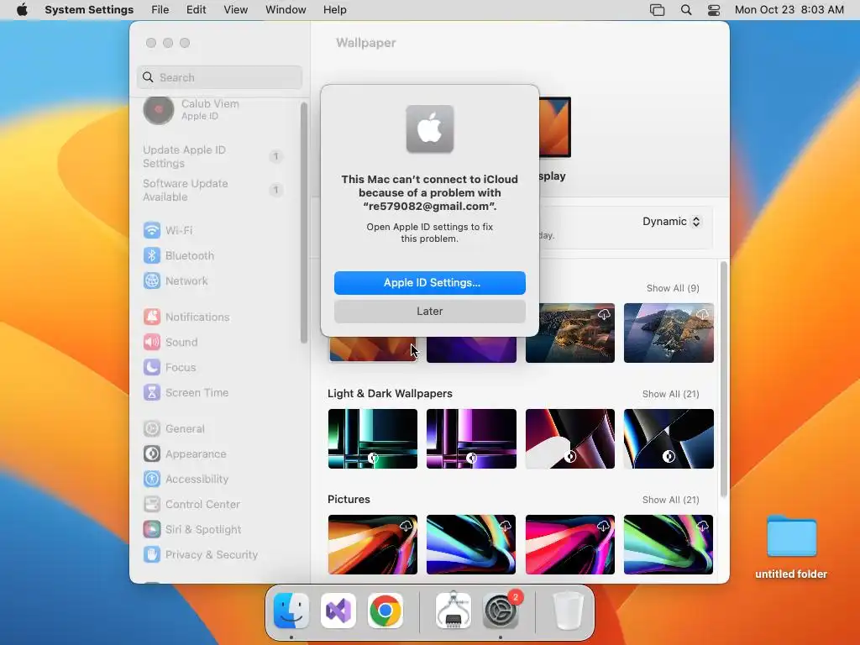Click System Settings icon in Dock
Screen dimensions: 860x645
click(x=501, y=611)
